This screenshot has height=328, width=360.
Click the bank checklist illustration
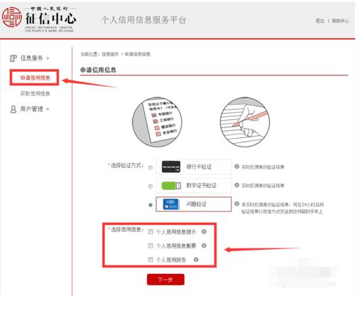tap(157, 122)
